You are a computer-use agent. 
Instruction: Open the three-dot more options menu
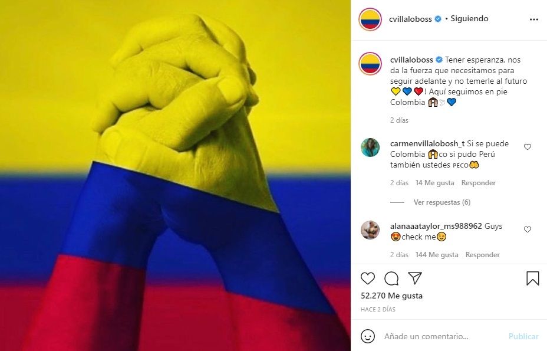coord(534,19)
